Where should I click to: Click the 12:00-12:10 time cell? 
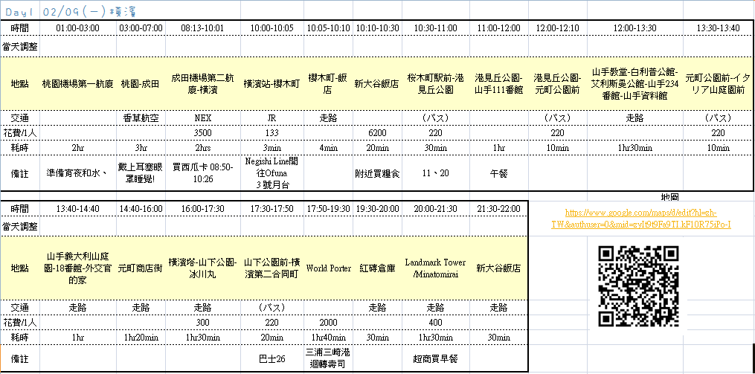557,28
